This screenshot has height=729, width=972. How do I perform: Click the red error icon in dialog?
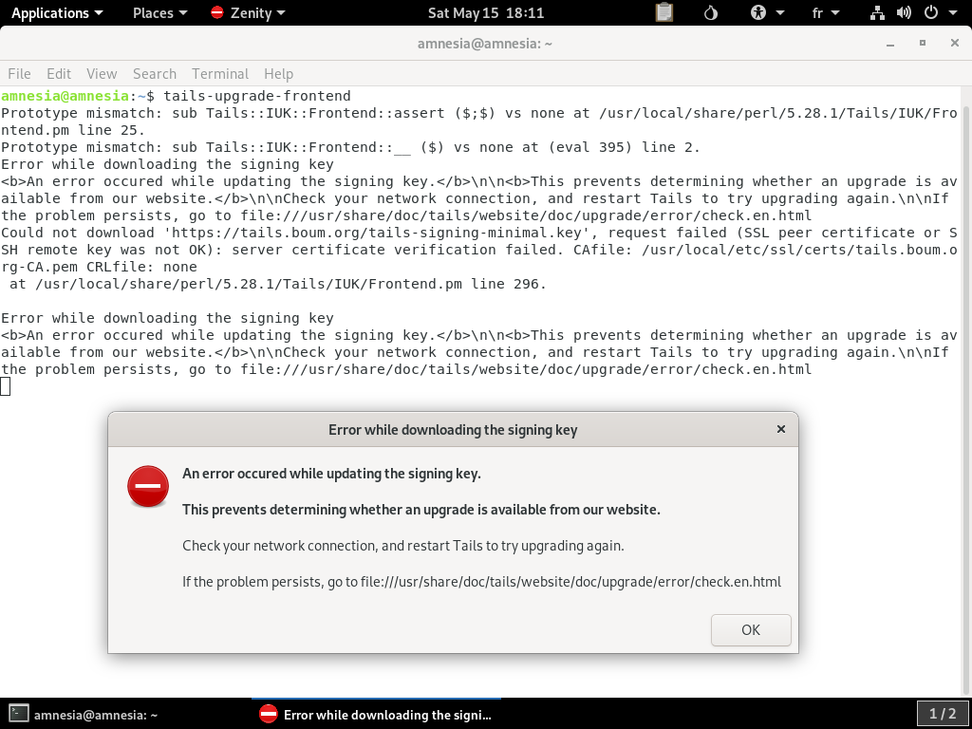pos(148,486)
